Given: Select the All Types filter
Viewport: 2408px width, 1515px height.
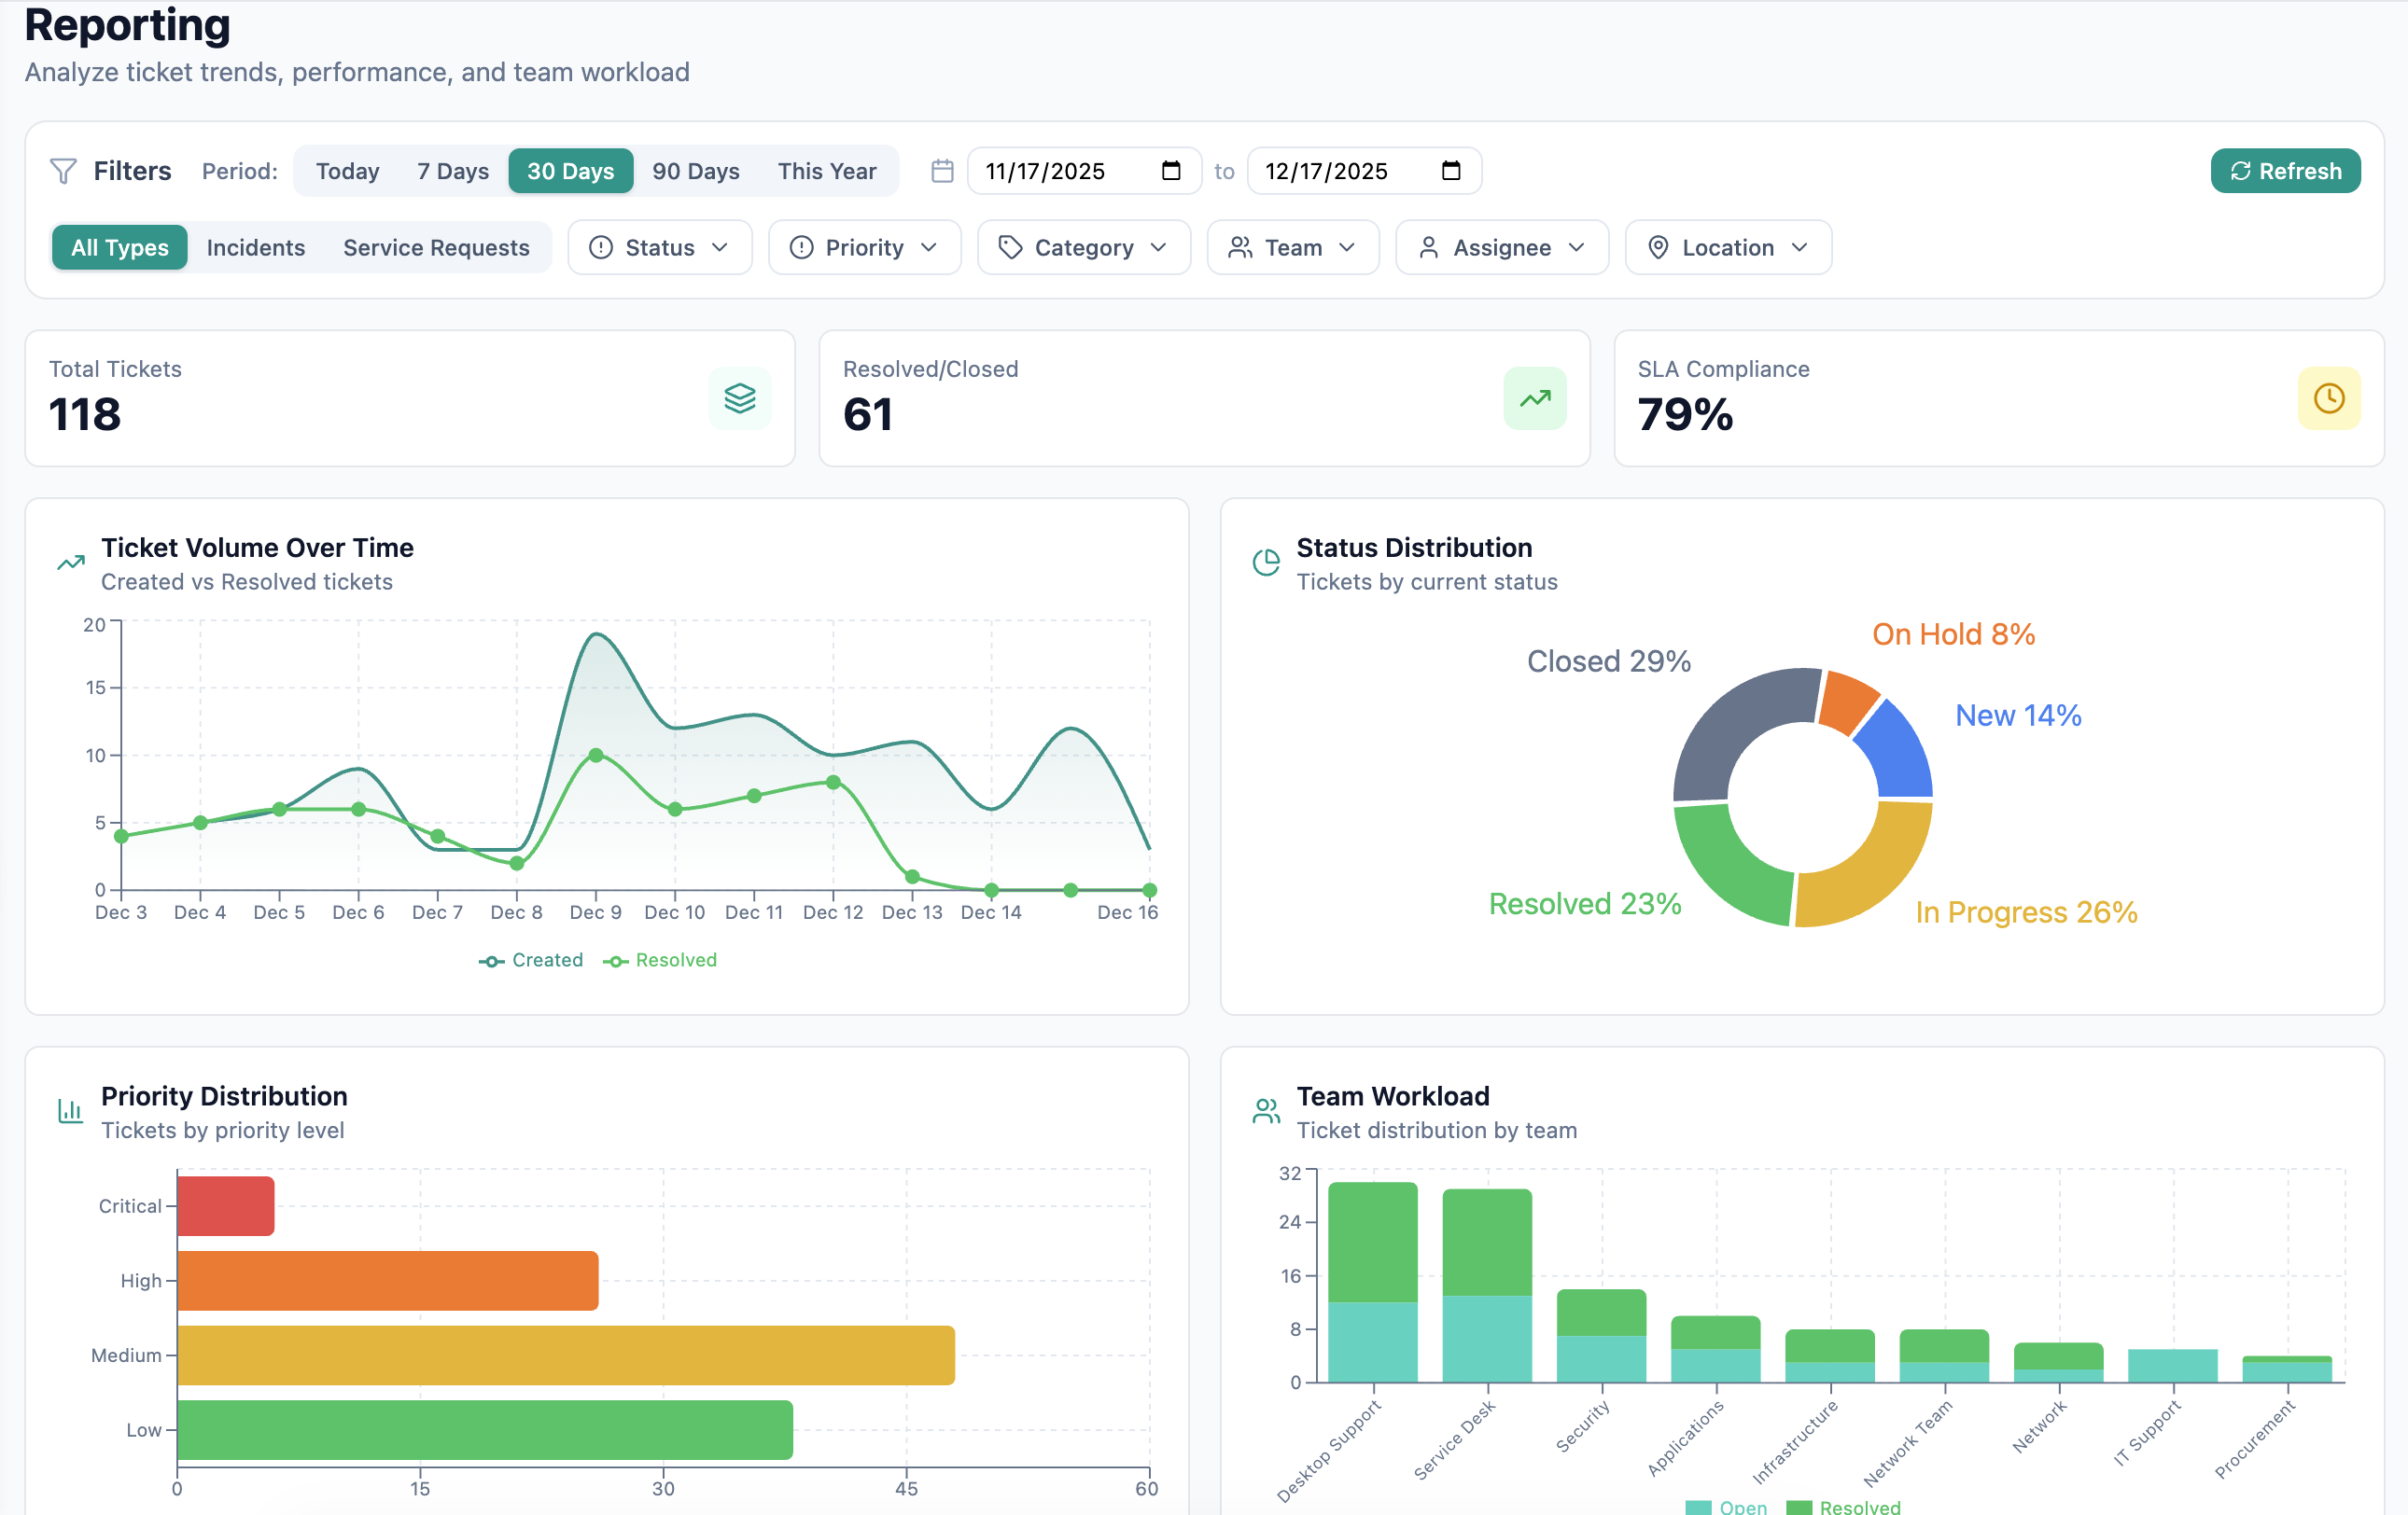Looking at the screenshot, I should coord(119,248).
